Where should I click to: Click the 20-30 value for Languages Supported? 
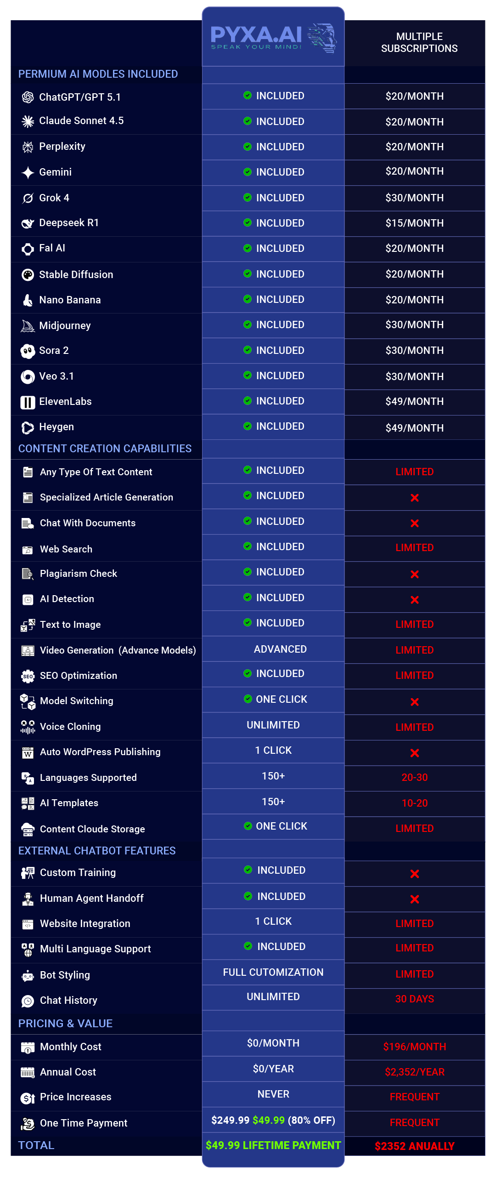[x=414, y=778]
